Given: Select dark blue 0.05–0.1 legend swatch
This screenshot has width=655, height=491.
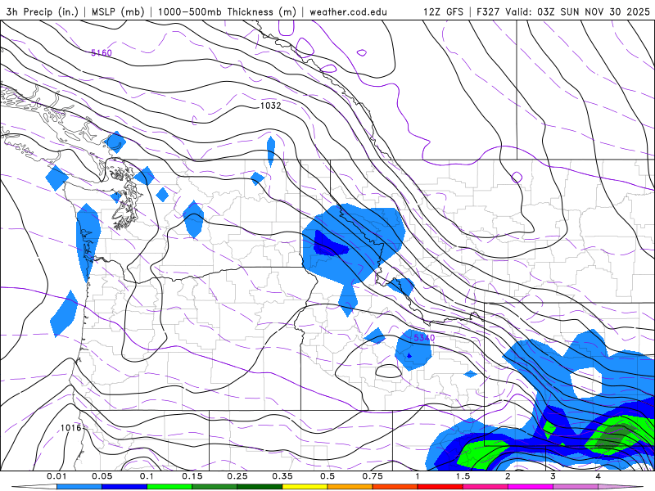Looking at the screenshot, I should pos(124,487).
